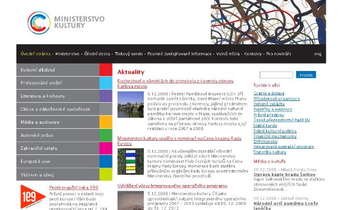Image resolution: width=341 pixels, height=210 pixels.
Task: Open the tourist trail markers thumbnail
Action: pyautogui.click(x=131, y=161)
